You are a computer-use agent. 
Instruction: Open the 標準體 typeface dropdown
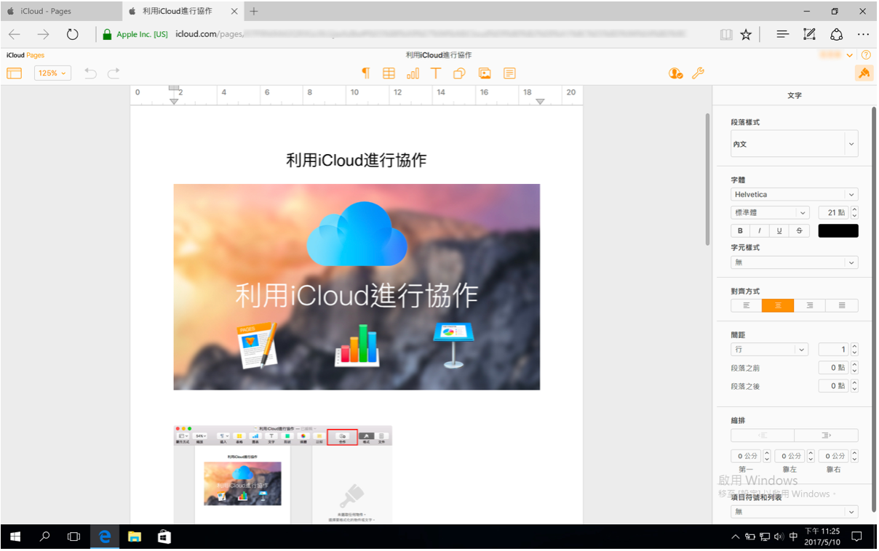coord(770,213)
